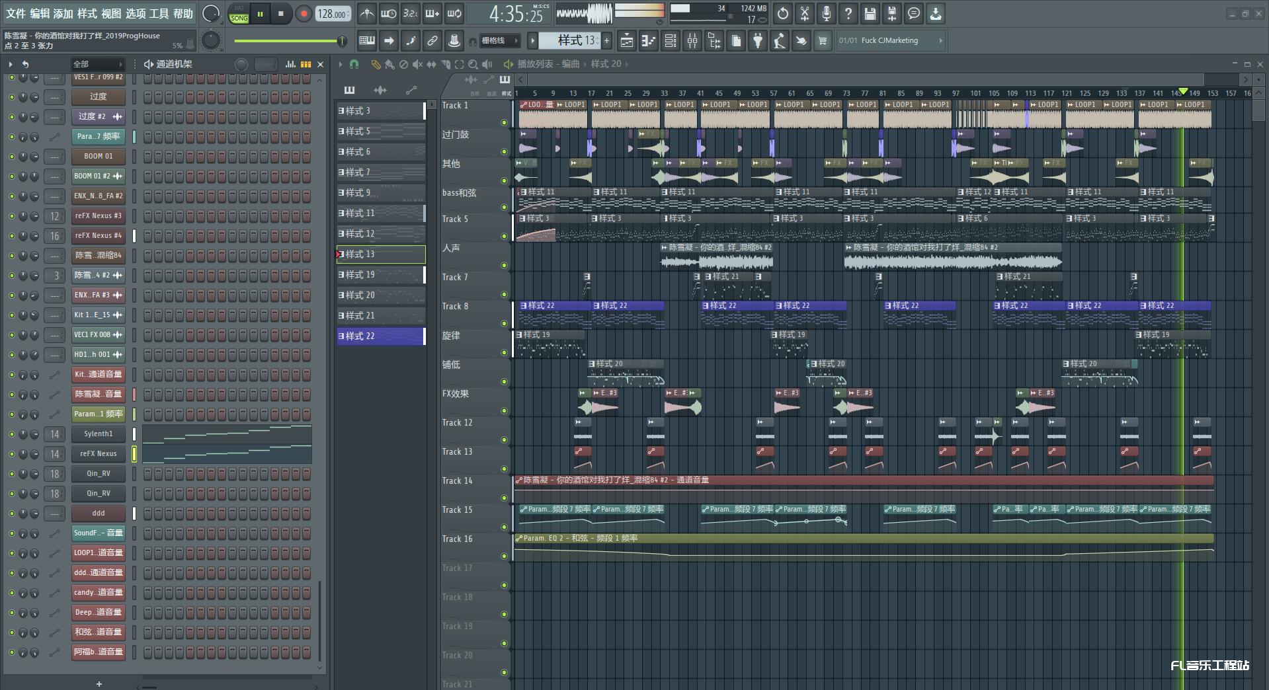Save project with the floppy disk icon

click(x=870, y=13)
